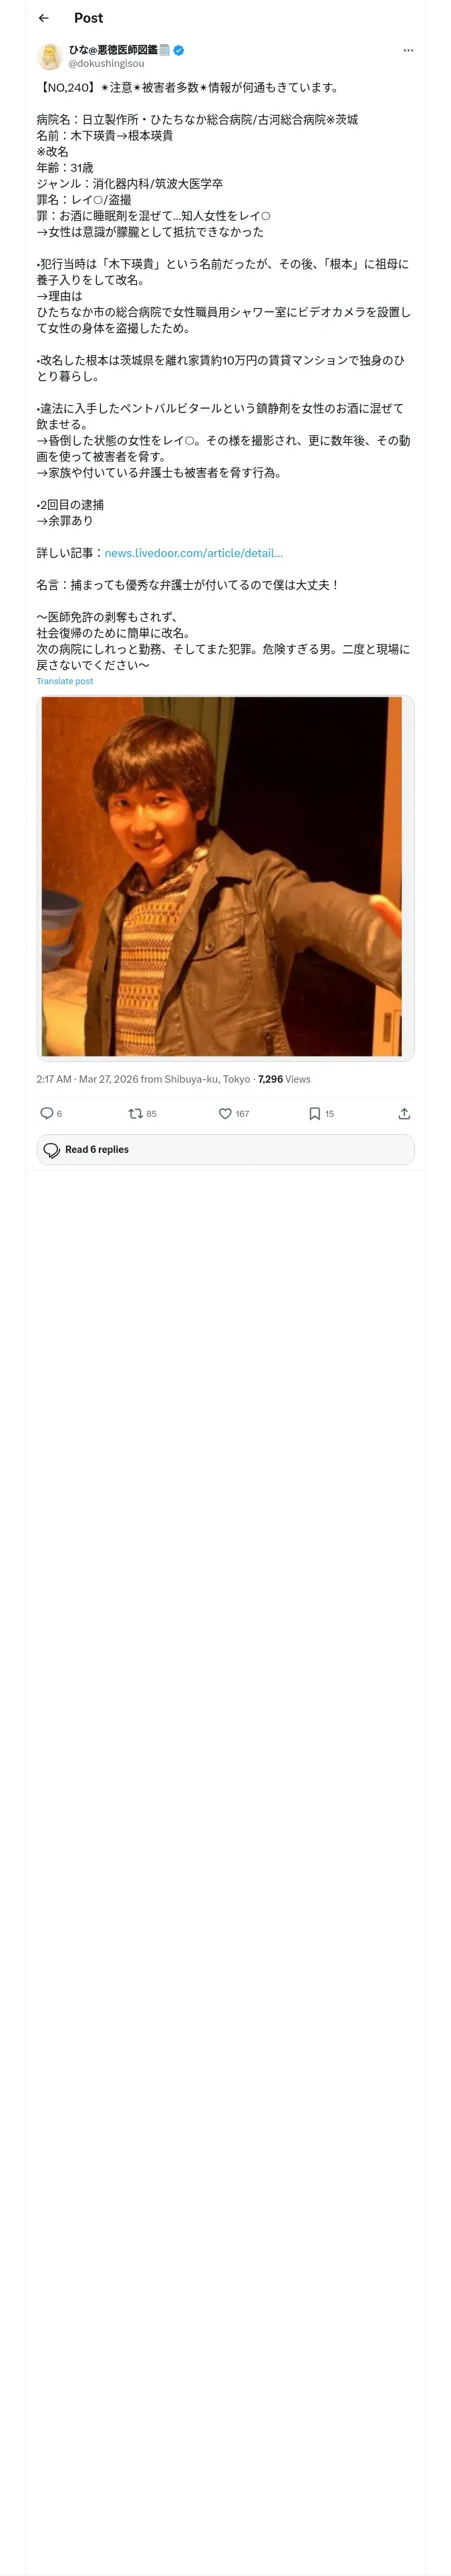Click Translate post
The height and width of the screenshot is (2576, 451).
click(65, 681)
